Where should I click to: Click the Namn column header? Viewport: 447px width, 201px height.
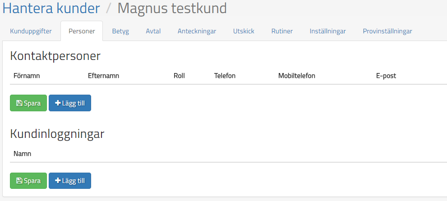22,154
